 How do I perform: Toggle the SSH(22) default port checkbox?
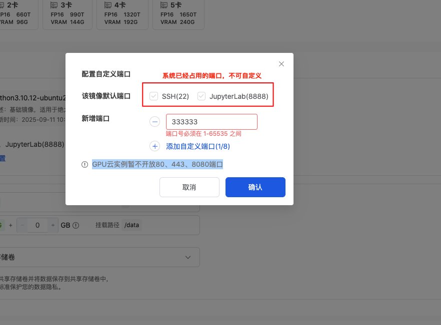pyautogui.click(x=154, y=96)
